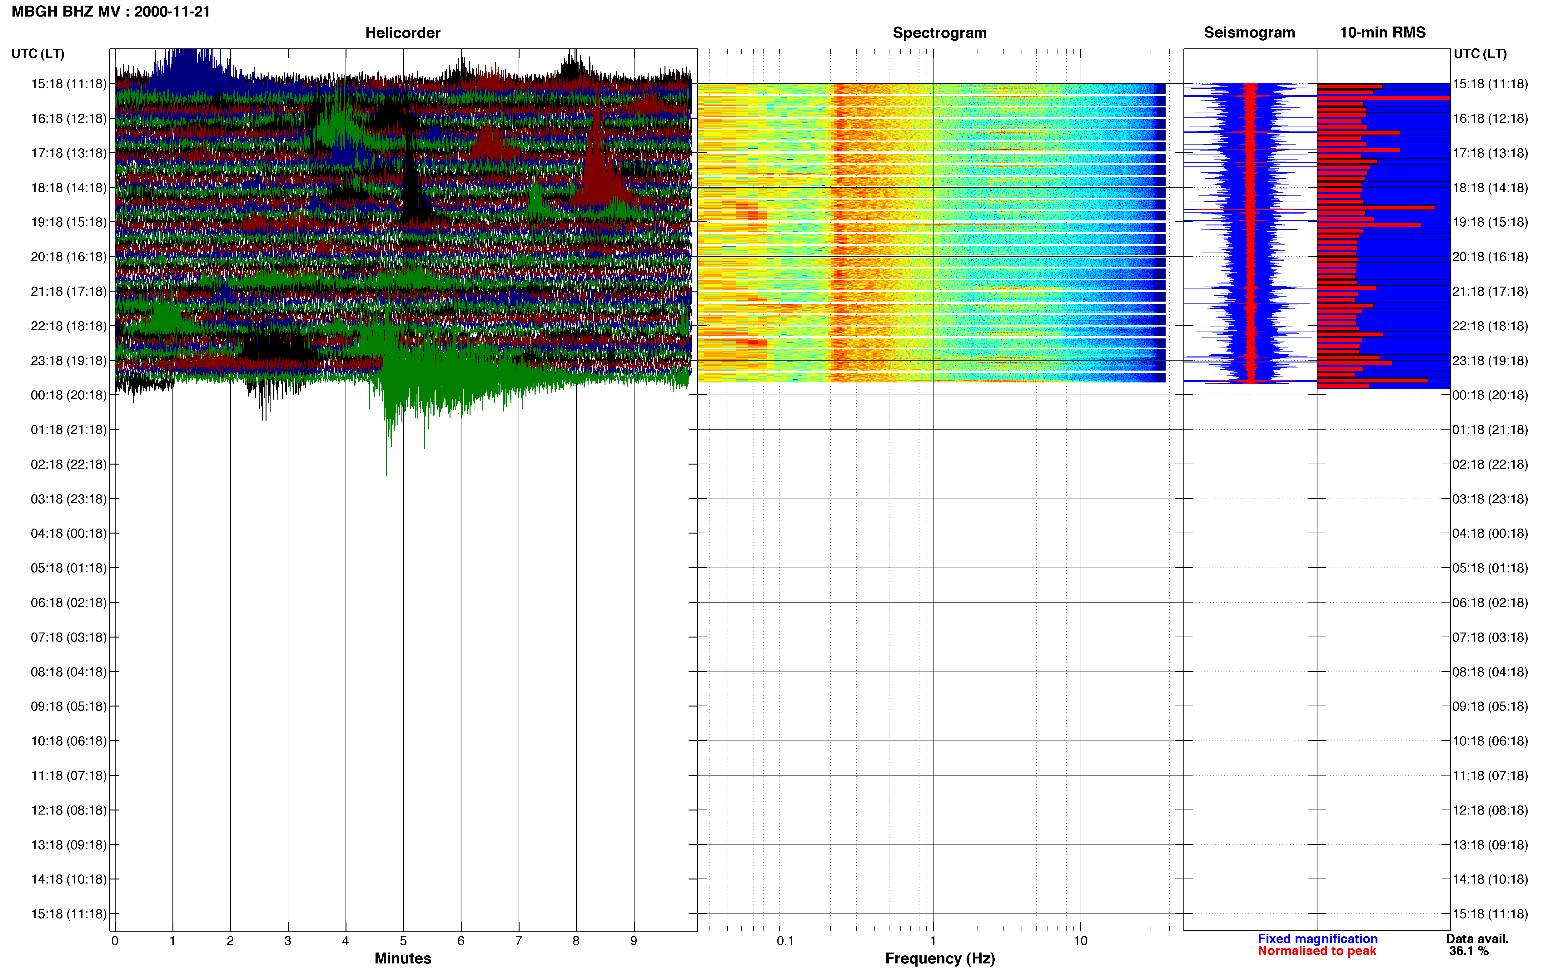Click the 'Frequency (Hz)' axis label
The height and width of the screenshot is (980, 1568).
coord(940,958)
